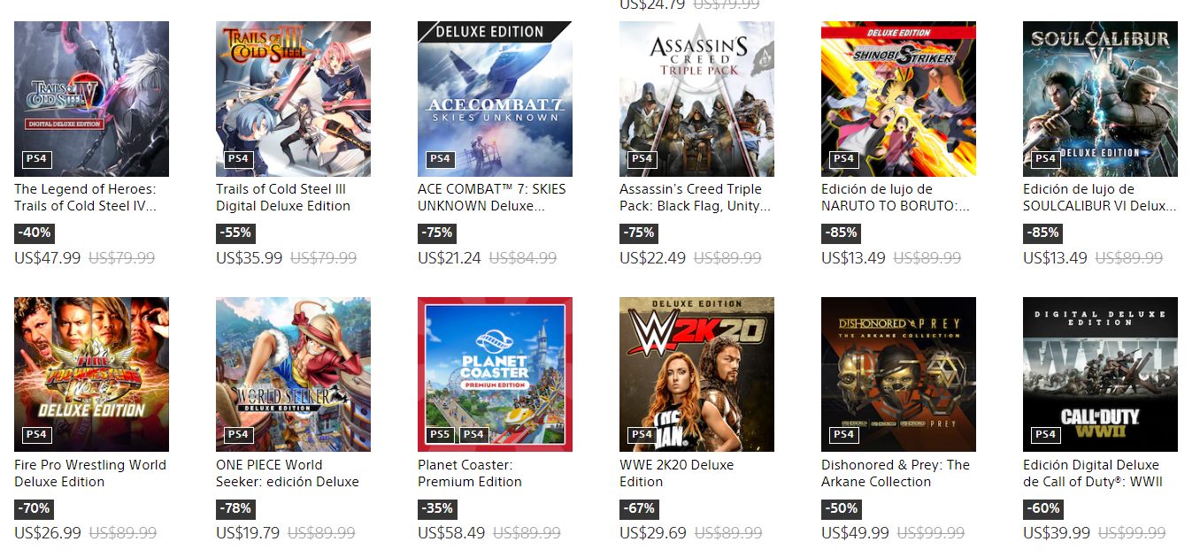The height and width of the screenshot is (557, 1200).
Task: Select the US$19.79 price of ONE PIECE
Action: click(248, 533)
